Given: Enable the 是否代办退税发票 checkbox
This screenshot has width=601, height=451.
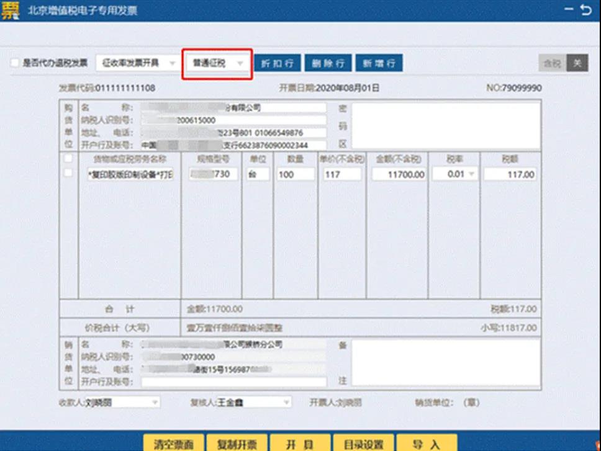Looking at the screenshot, I should (x=16, y=63).
